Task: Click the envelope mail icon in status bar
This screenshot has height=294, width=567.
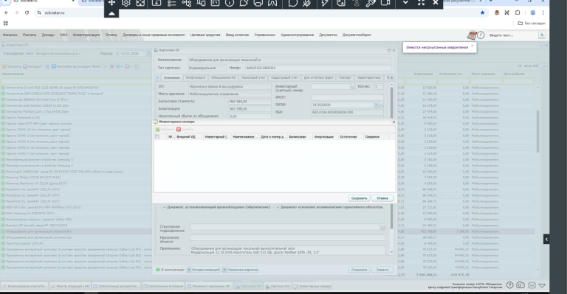Action: [x=532, y=285]
